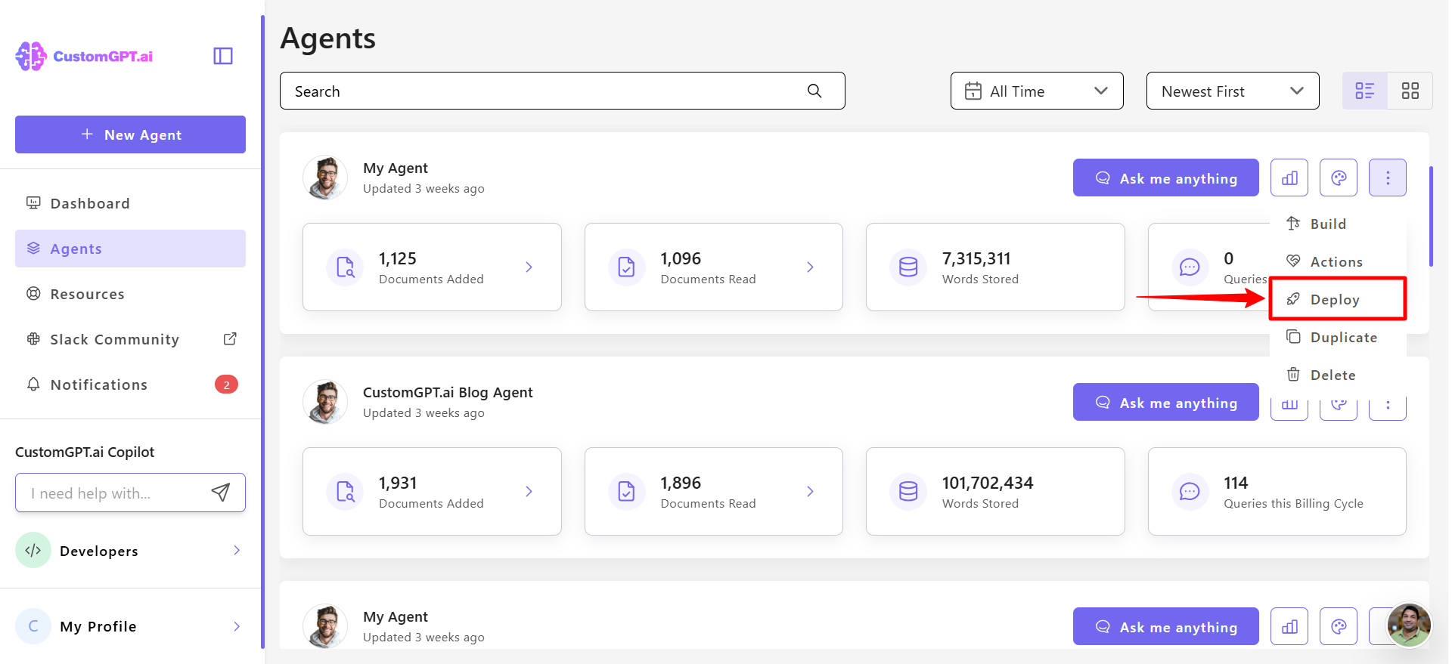This screenshot has width=1452, height=664.
Task: Select Agents in the sidebar
Action: [x=130, y=249]
